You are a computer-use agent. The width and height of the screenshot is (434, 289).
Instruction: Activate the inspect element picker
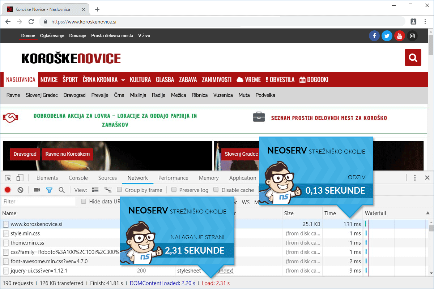tap(8, 178)
